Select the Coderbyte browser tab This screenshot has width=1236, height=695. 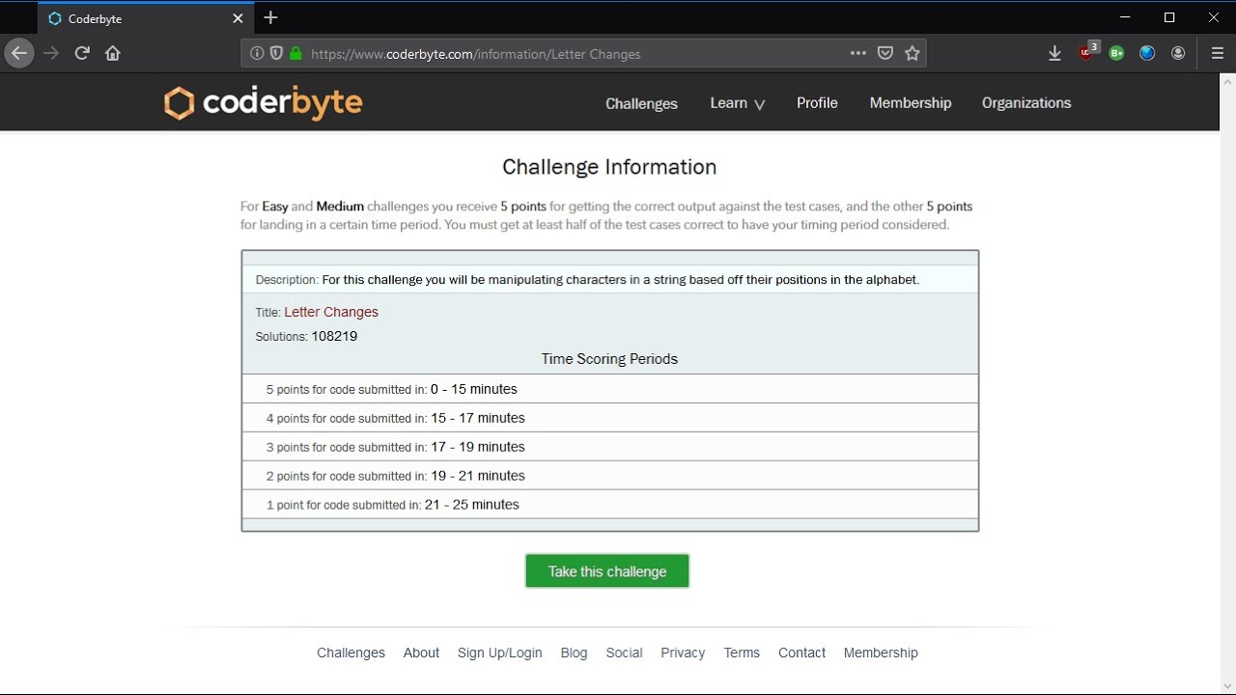[147, 18]
